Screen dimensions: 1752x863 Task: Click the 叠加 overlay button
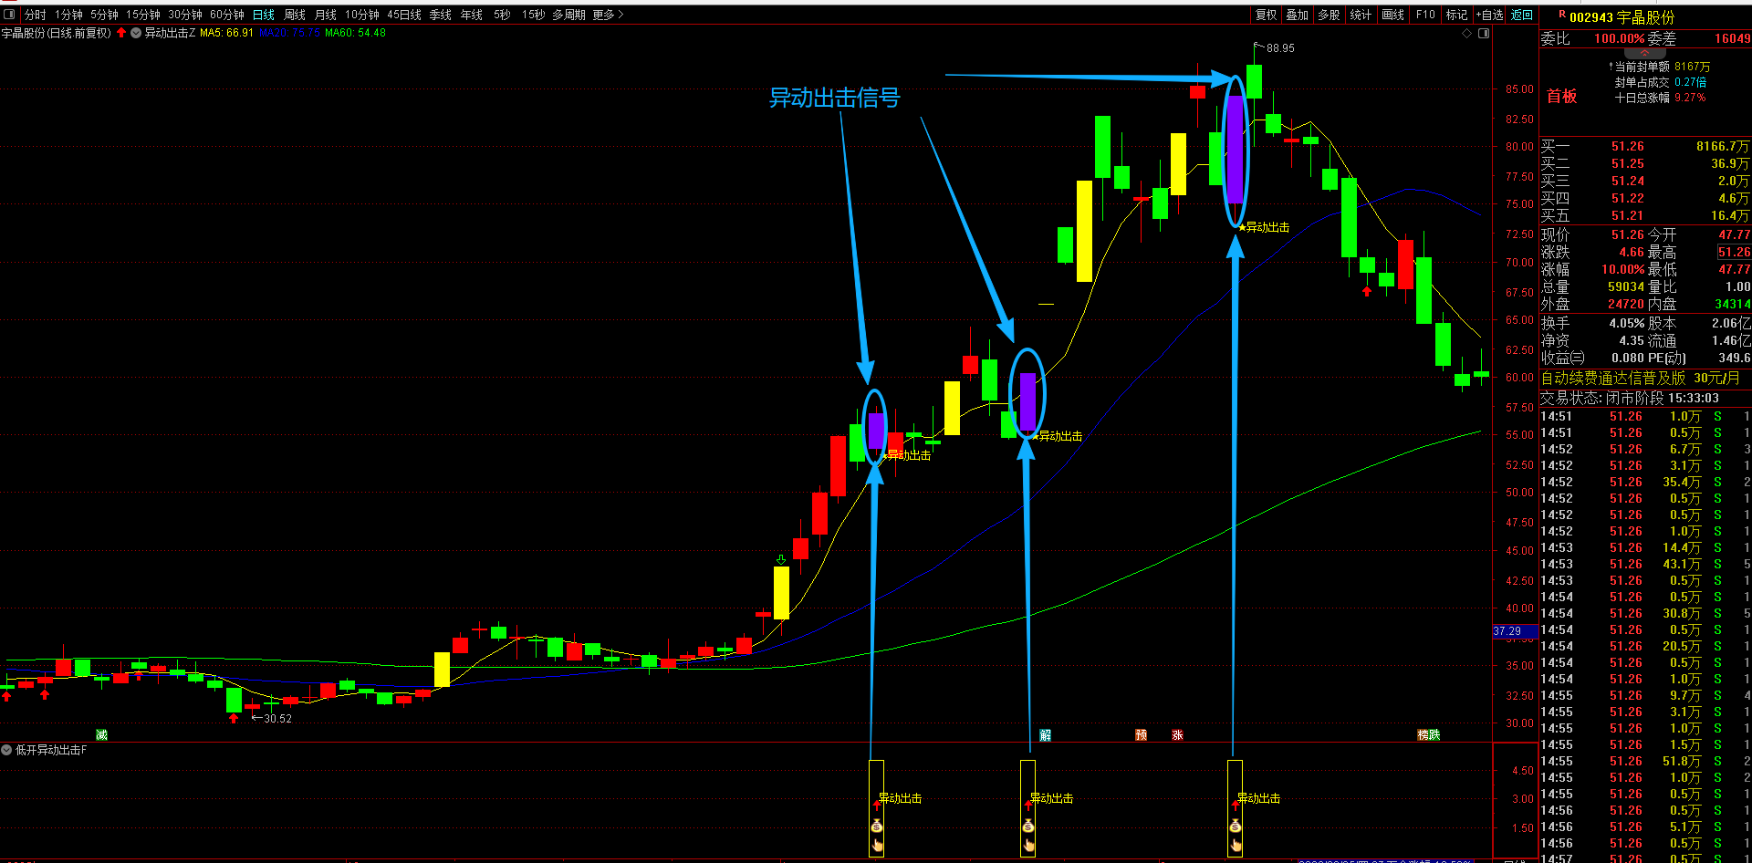point(1297,15)
